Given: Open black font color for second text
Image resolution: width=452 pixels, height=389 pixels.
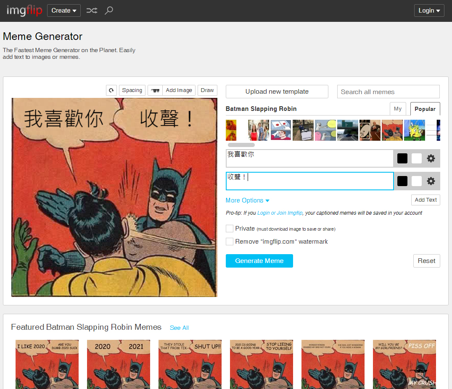Looking at the screenshot, I should click(x=402, y=181).
